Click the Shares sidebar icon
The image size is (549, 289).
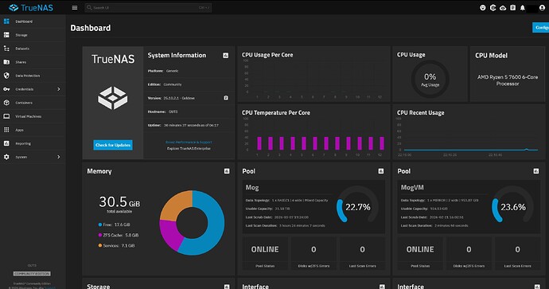point(6,62)
